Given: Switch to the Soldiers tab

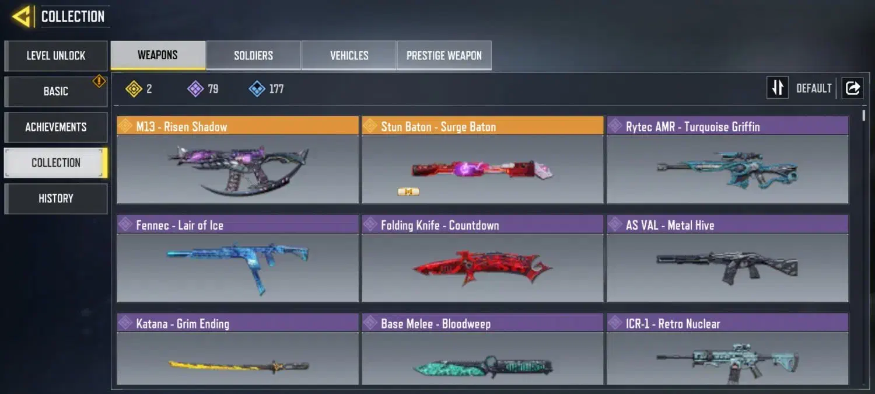Looking at the screenshot, I should [x=254, y=55].
